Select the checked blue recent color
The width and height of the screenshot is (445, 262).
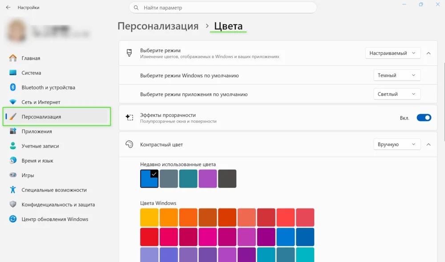(x=149, y=179)
